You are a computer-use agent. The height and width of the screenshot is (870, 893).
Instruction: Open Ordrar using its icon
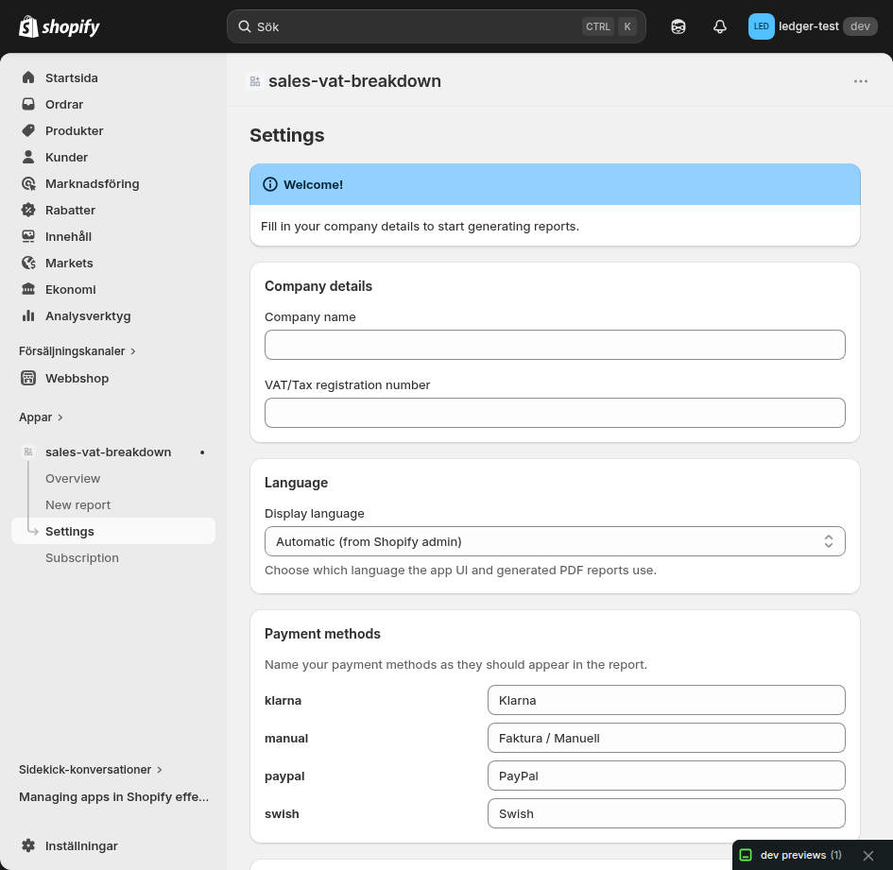[26, 104]
